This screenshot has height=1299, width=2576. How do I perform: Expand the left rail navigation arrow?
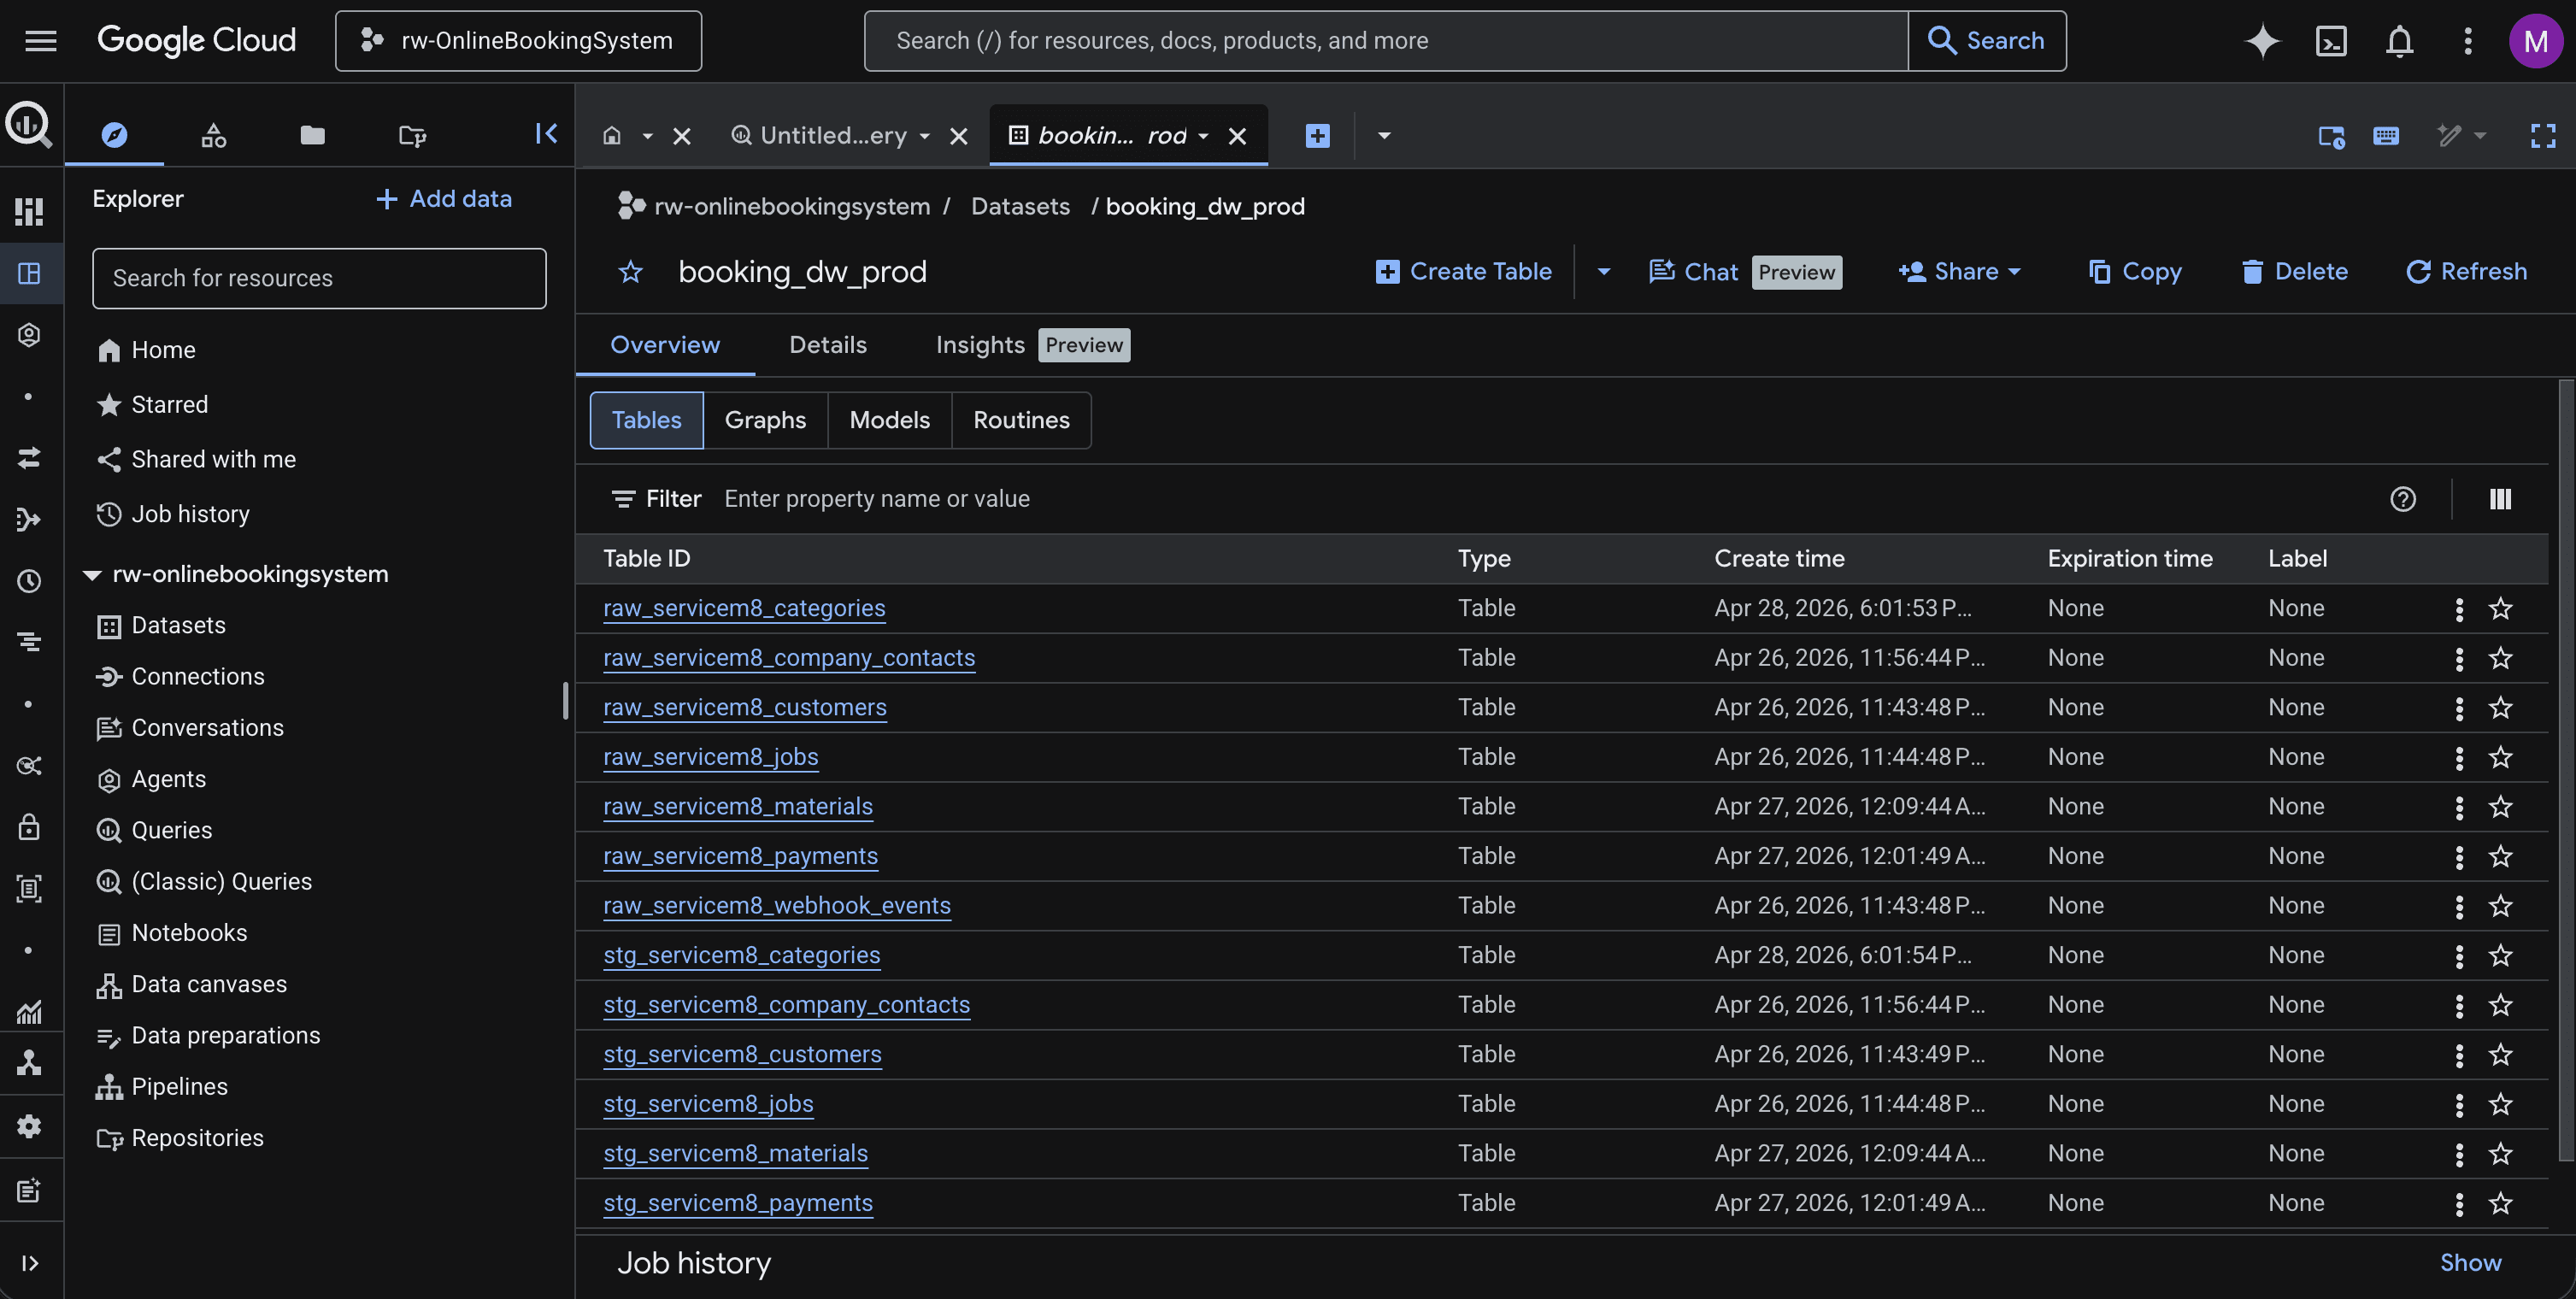click(29, 1263)
